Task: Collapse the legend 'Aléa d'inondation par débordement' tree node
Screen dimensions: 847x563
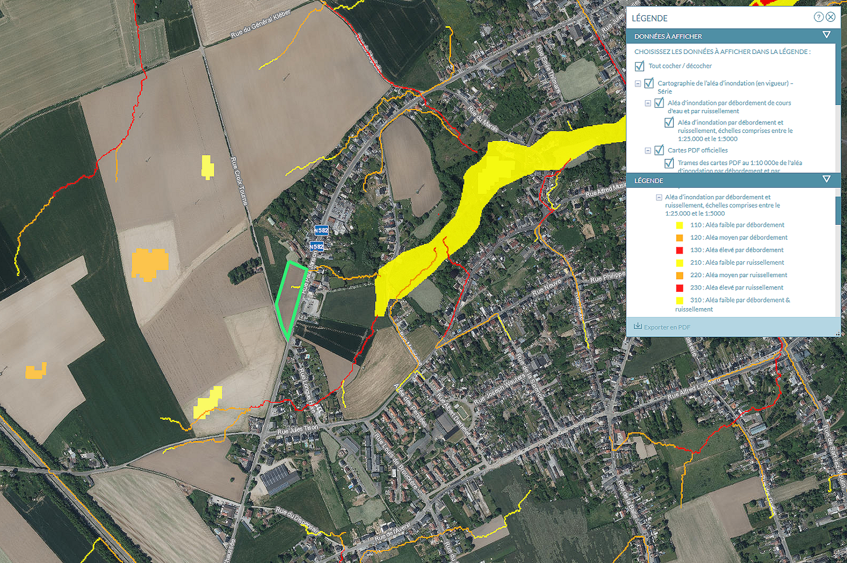Action: tap(659, 198)
